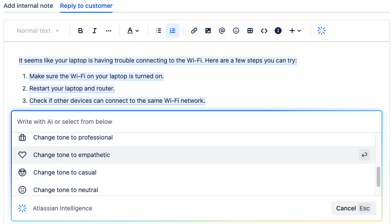392x224 pixels.
Task: Open the emoji picker
Action: coord(236,31)
